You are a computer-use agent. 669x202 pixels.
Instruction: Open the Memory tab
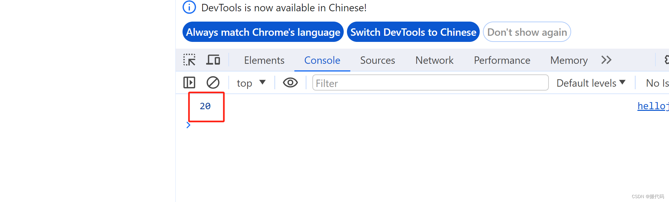coord(569,60)
